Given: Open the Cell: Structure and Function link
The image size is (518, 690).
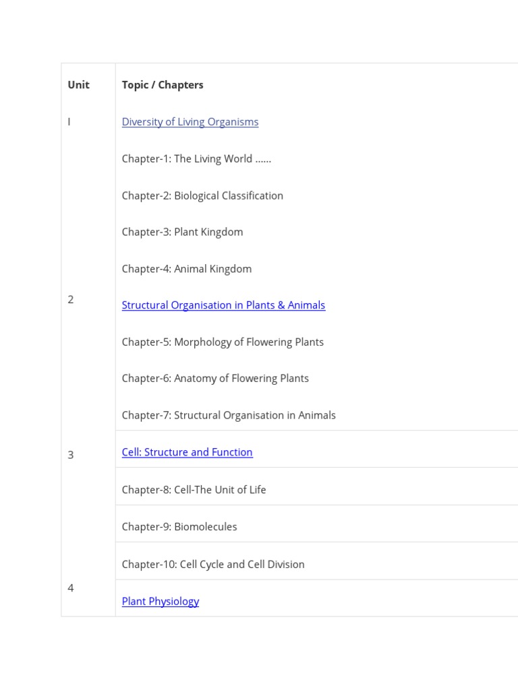Looking at the screenshot, I should [x=187, y=452].
